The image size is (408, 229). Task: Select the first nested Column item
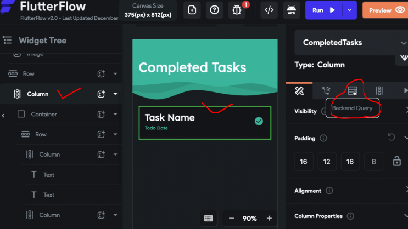pyautogui.click(x=49, y=154)
